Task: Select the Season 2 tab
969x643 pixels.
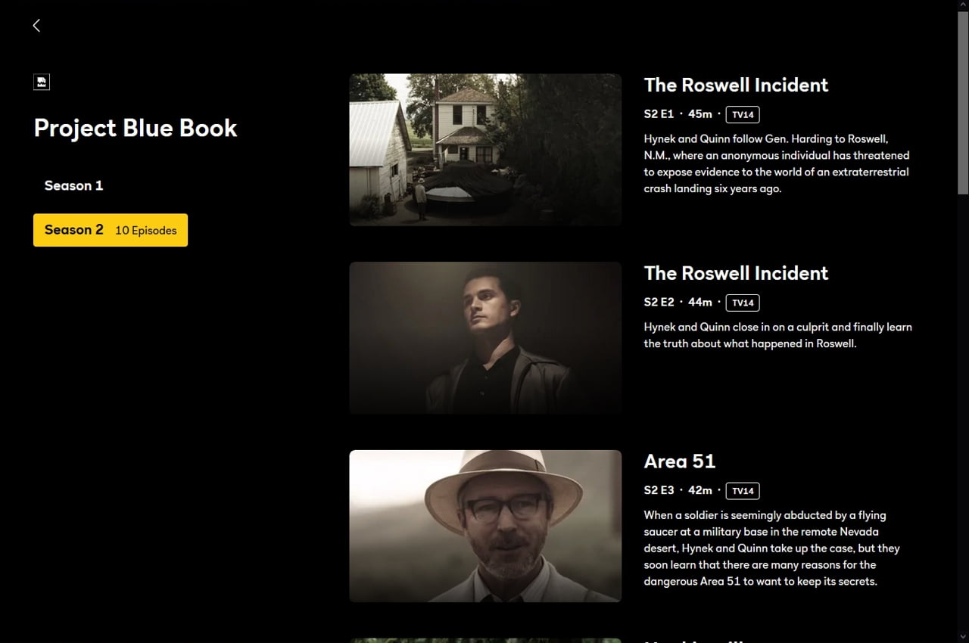Action: [x=111, y=230]
